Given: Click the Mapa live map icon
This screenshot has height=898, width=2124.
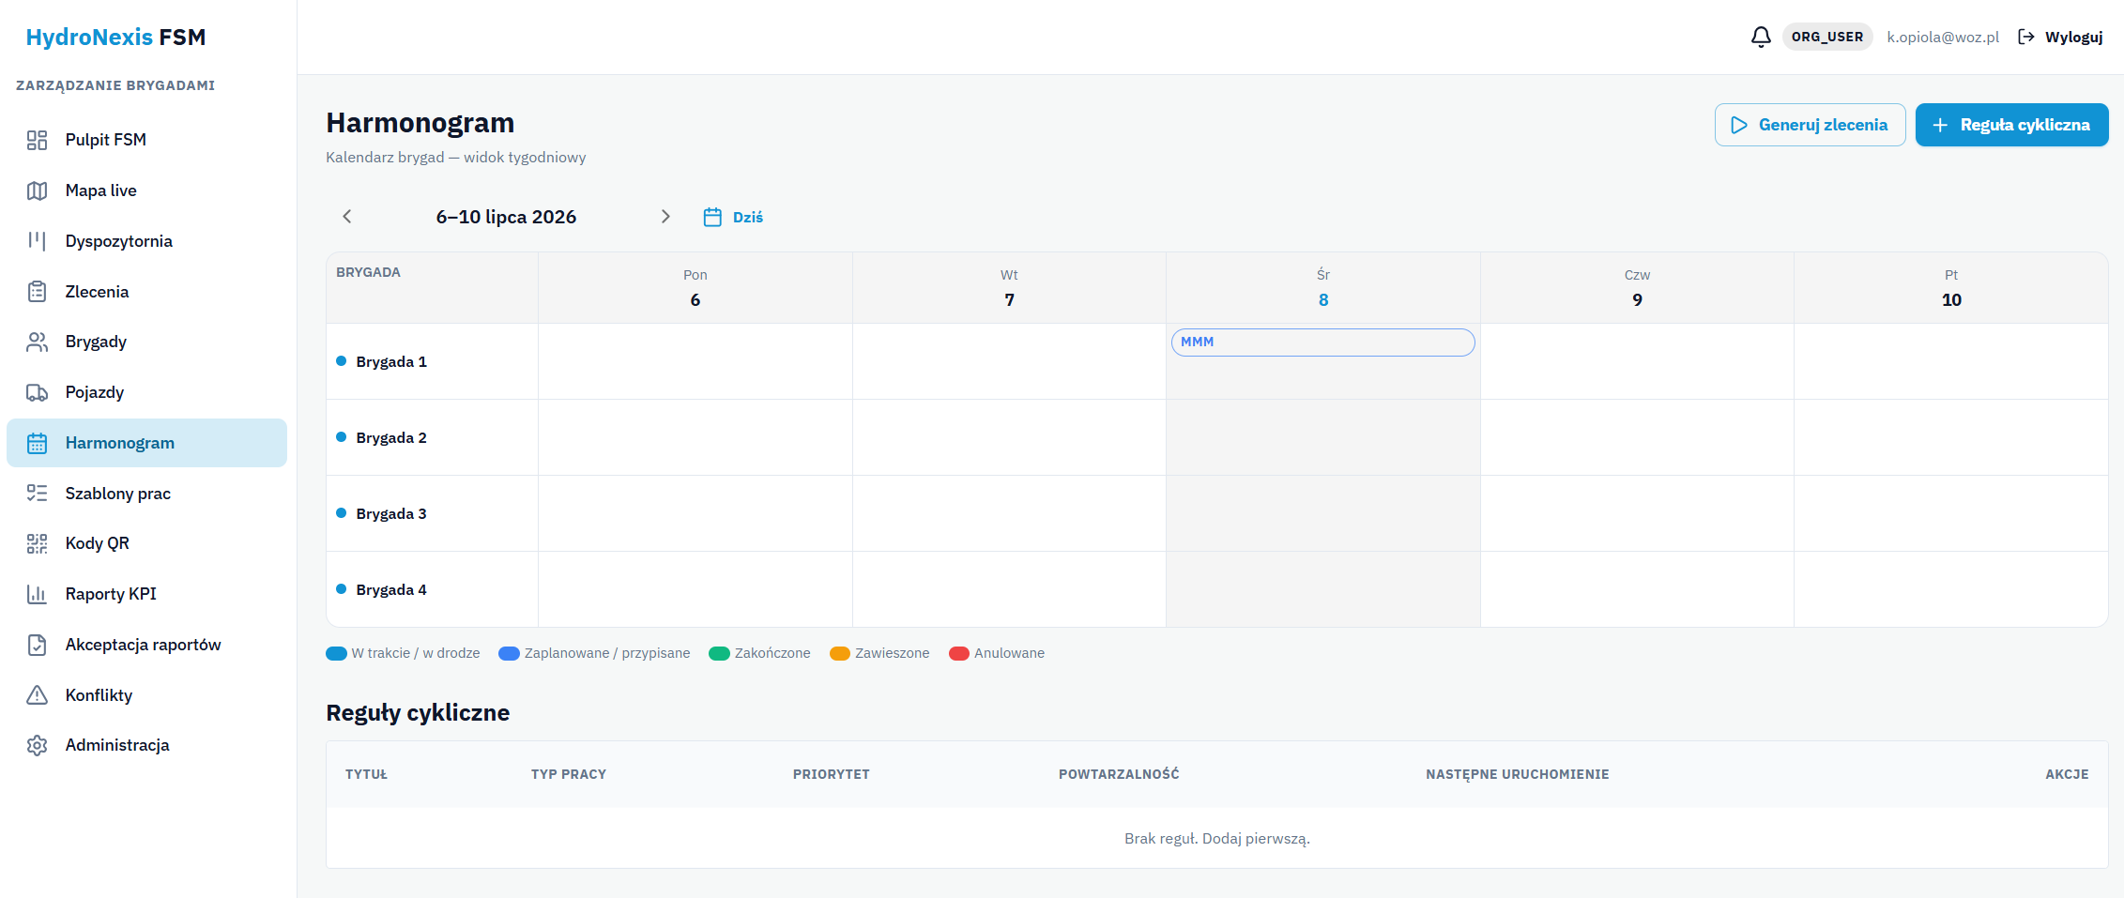Looking at the screenshot, I should click(x=37, y=190).
